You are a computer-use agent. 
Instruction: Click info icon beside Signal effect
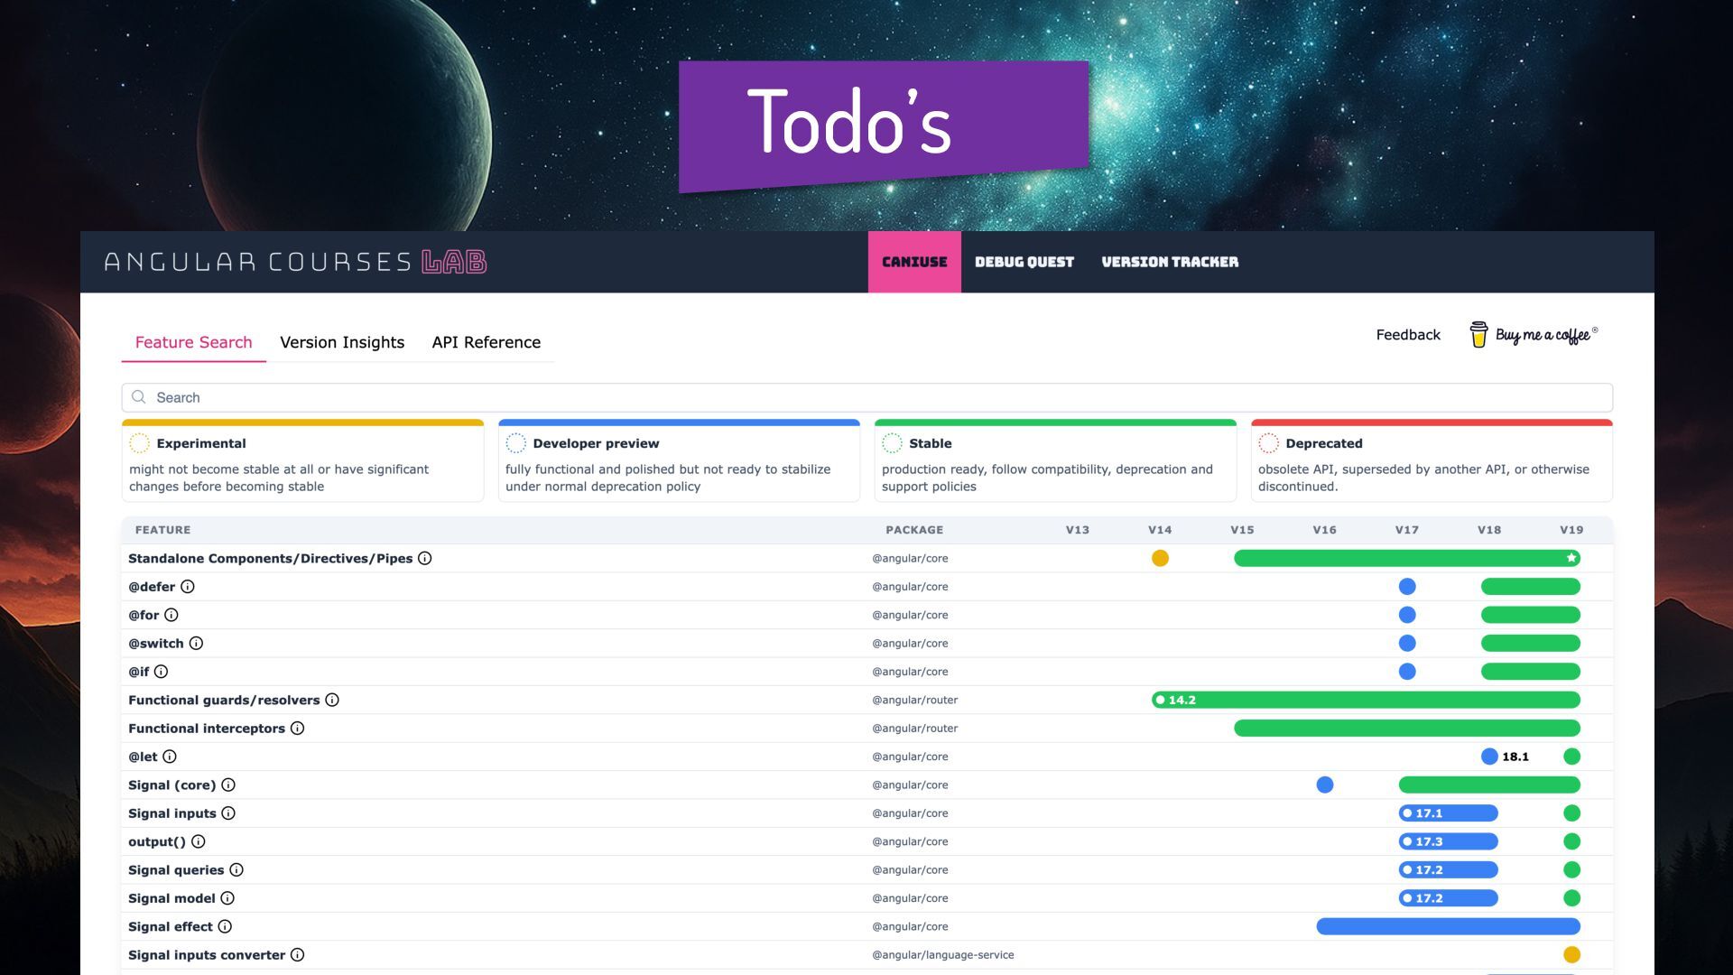tap(225, 926)
